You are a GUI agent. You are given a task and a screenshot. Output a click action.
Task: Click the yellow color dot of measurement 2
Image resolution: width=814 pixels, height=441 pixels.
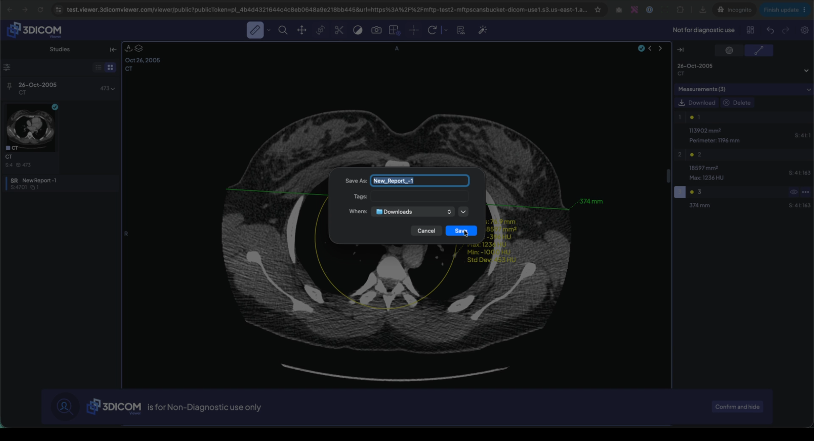click(x=692, y=154)
